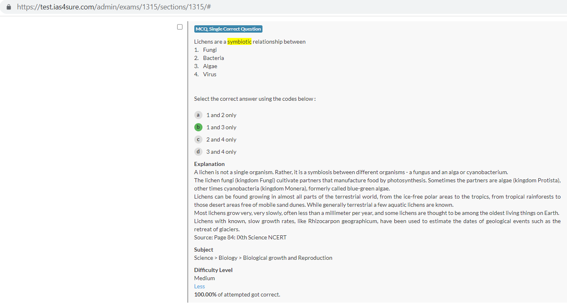Viewport: 567px width, 303px height.
Task: Click the 'Explanation' heading
Action: pyautogui.click(x=209, y=164)
